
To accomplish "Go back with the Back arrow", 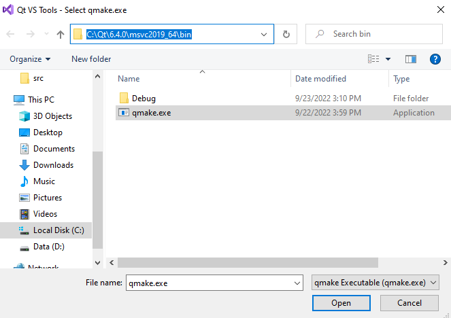I will 10,34.
